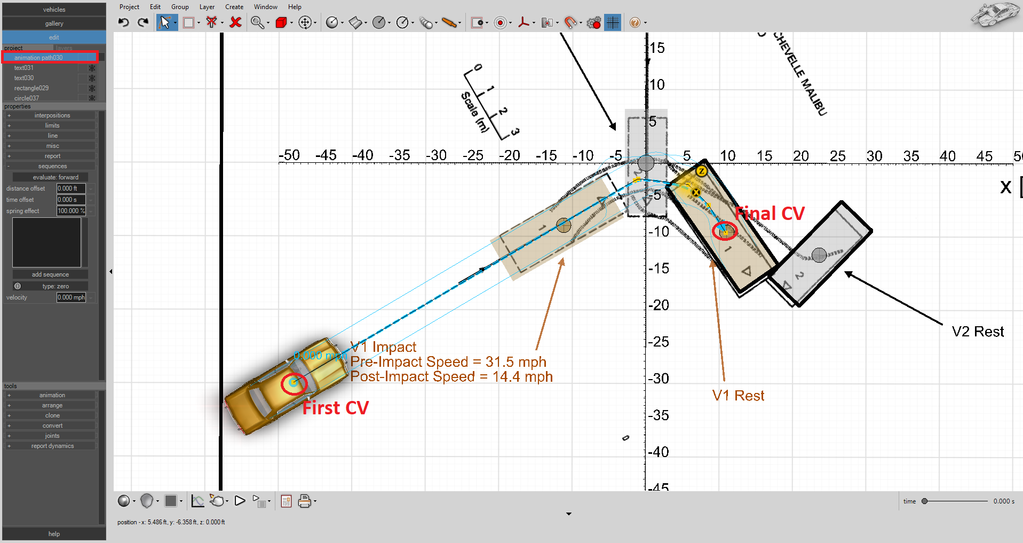Click the red axis tripod icon
The height and width of the screenshot is (543, 1023).
point(524,22)
